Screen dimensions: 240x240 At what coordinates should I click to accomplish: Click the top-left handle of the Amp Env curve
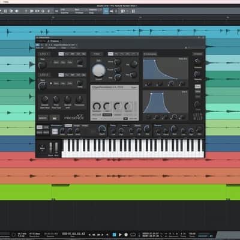[154, 60]
